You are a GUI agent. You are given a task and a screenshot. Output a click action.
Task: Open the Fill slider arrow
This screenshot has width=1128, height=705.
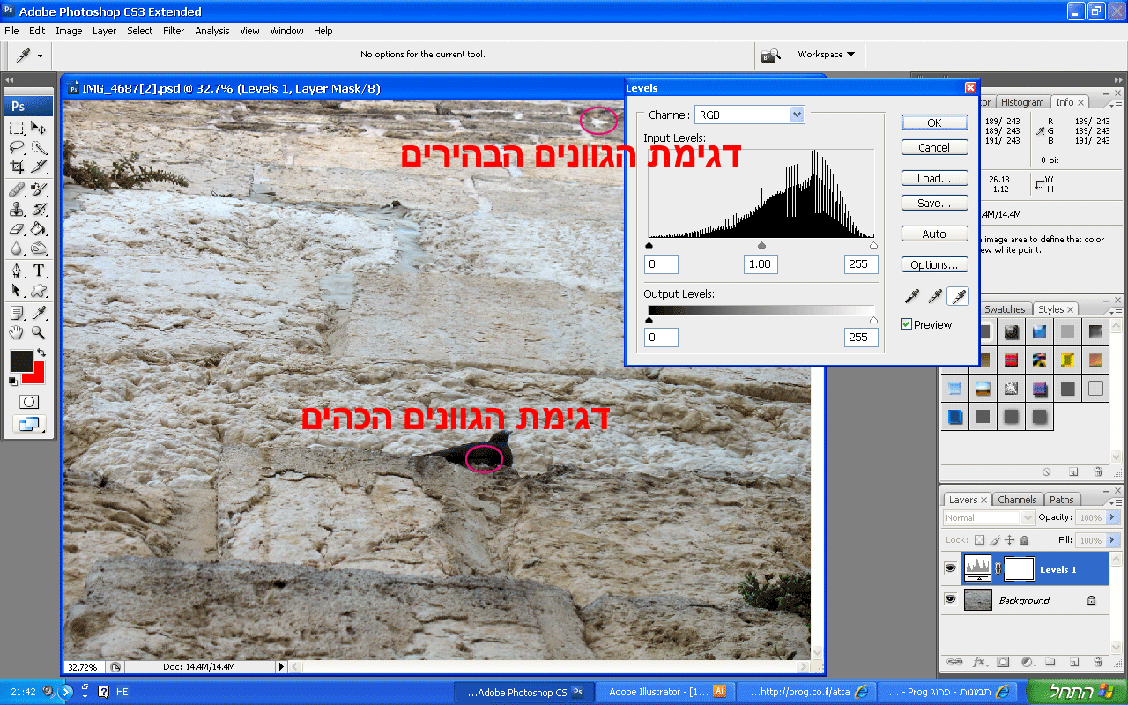pos(1113,540)
